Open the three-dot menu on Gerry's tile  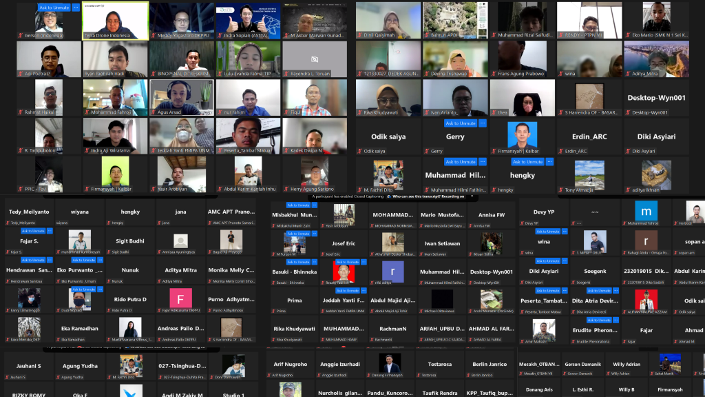click(483, 123)
